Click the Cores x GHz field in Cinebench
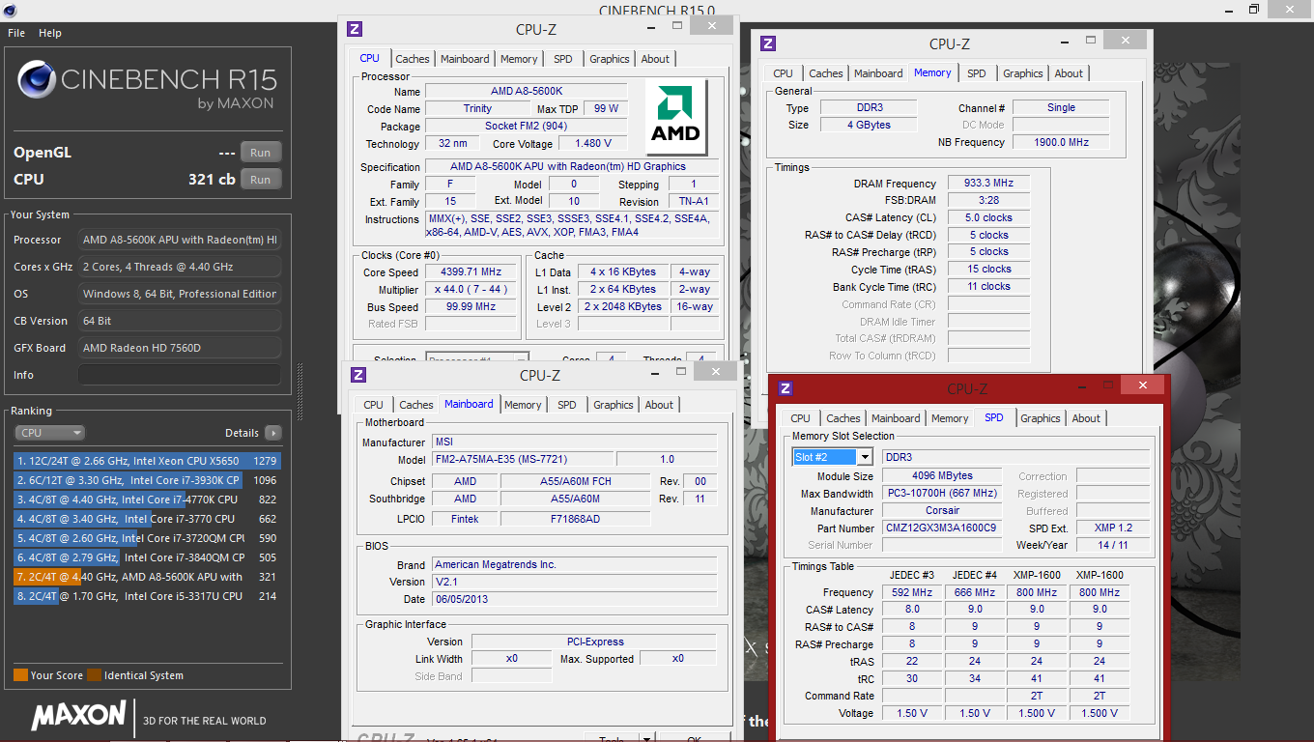 (x=180, y=267)
